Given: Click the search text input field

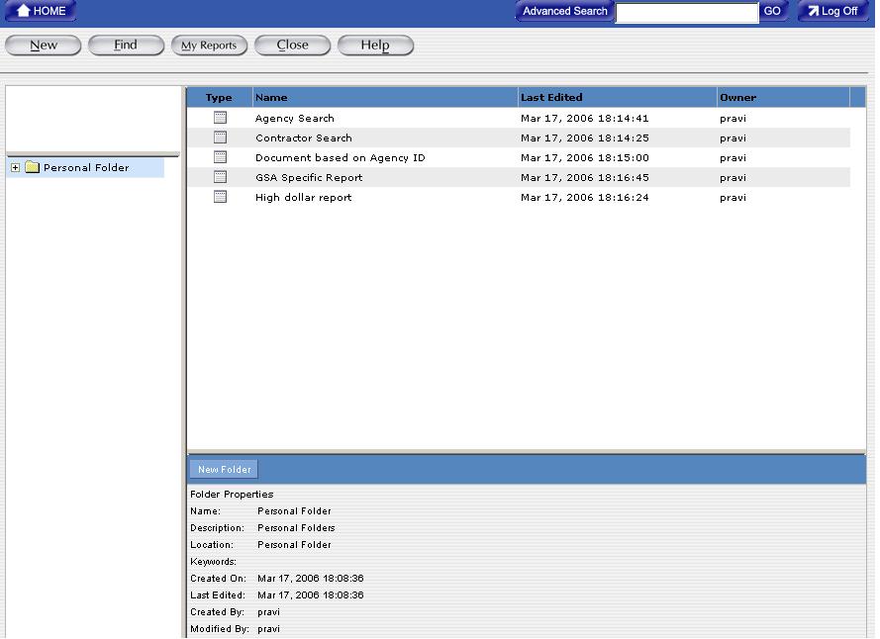Looking at the screenshot, I should [686, 12].
